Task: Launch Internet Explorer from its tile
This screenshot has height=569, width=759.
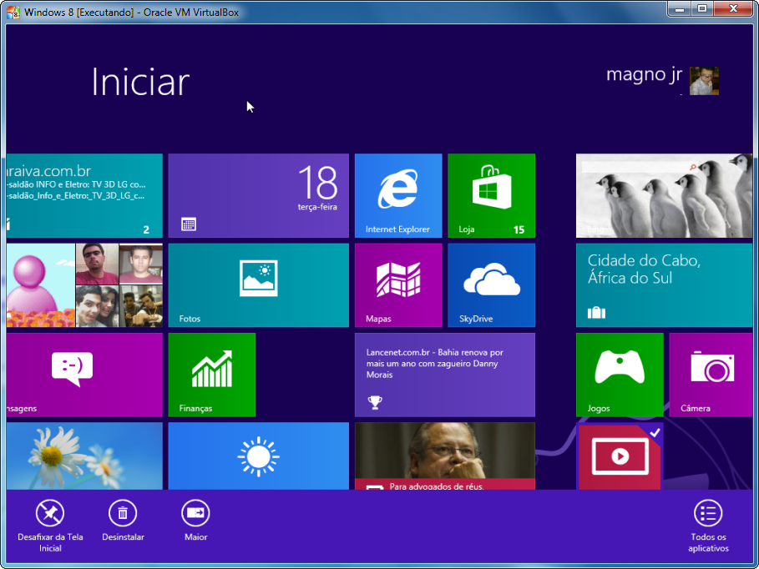Action: click(398, 195)
